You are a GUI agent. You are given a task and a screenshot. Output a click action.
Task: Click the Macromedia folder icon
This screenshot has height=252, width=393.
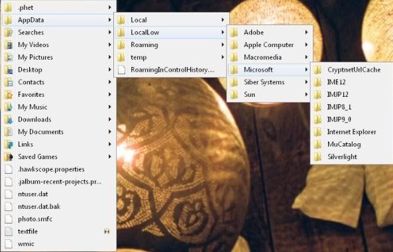pos(234,57)
